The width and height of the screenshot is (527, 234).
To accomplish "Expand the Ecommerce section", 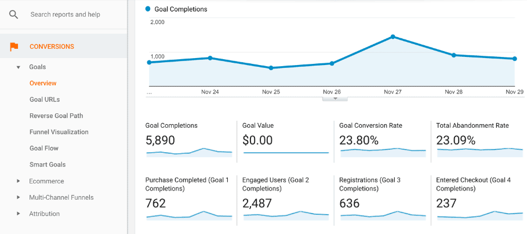I will click(19, 181).
